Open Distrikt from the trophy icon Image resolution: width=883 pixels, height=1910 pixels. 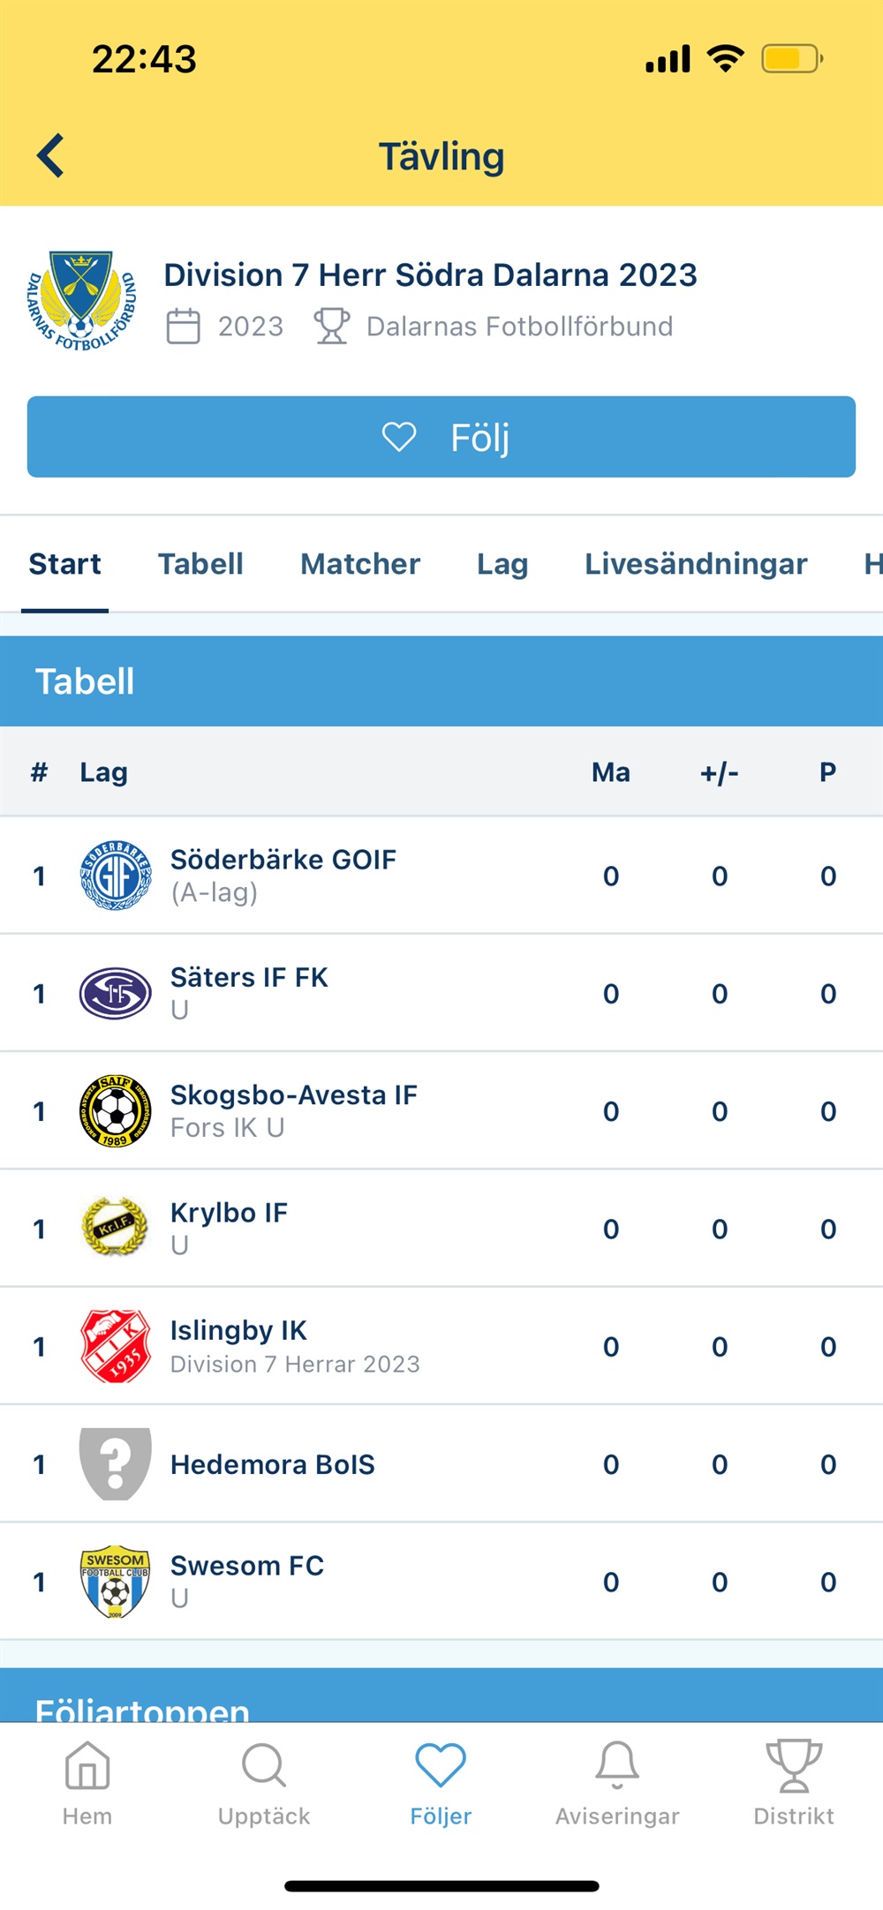point(794,1783)
